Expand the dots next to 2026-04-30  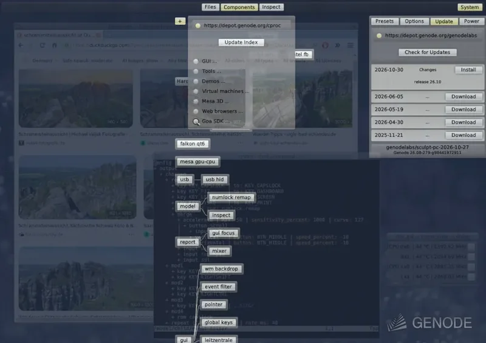(428, 123)
